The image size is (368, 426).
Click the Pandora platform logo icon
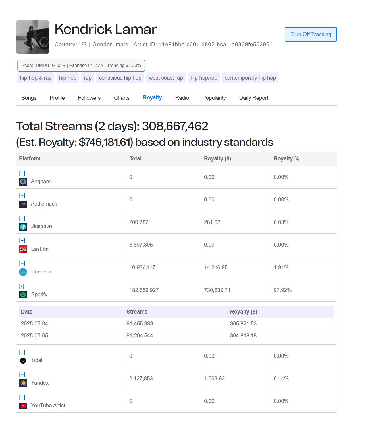click(23, 272)
